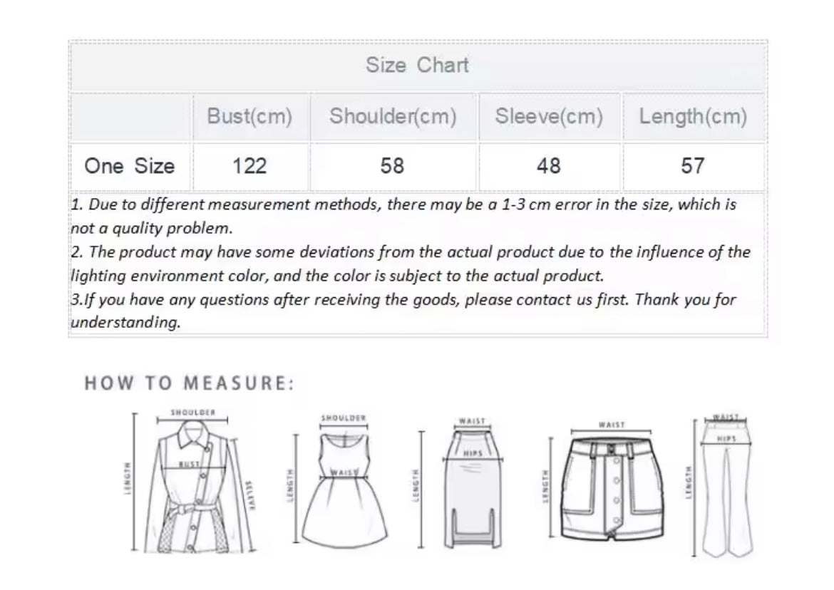Image resolution: width=834 pixels, height=590 pixels.
Task: Click the HIPS label on the trousers
Action: (x=727, y=439)
